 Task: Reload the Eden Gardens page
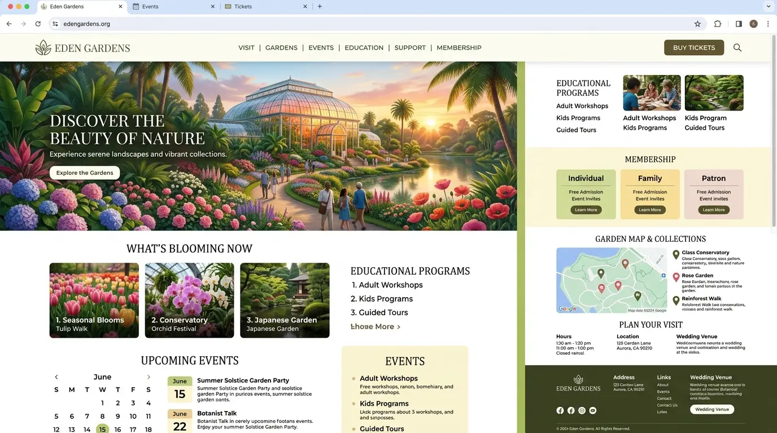click(38, 24)
